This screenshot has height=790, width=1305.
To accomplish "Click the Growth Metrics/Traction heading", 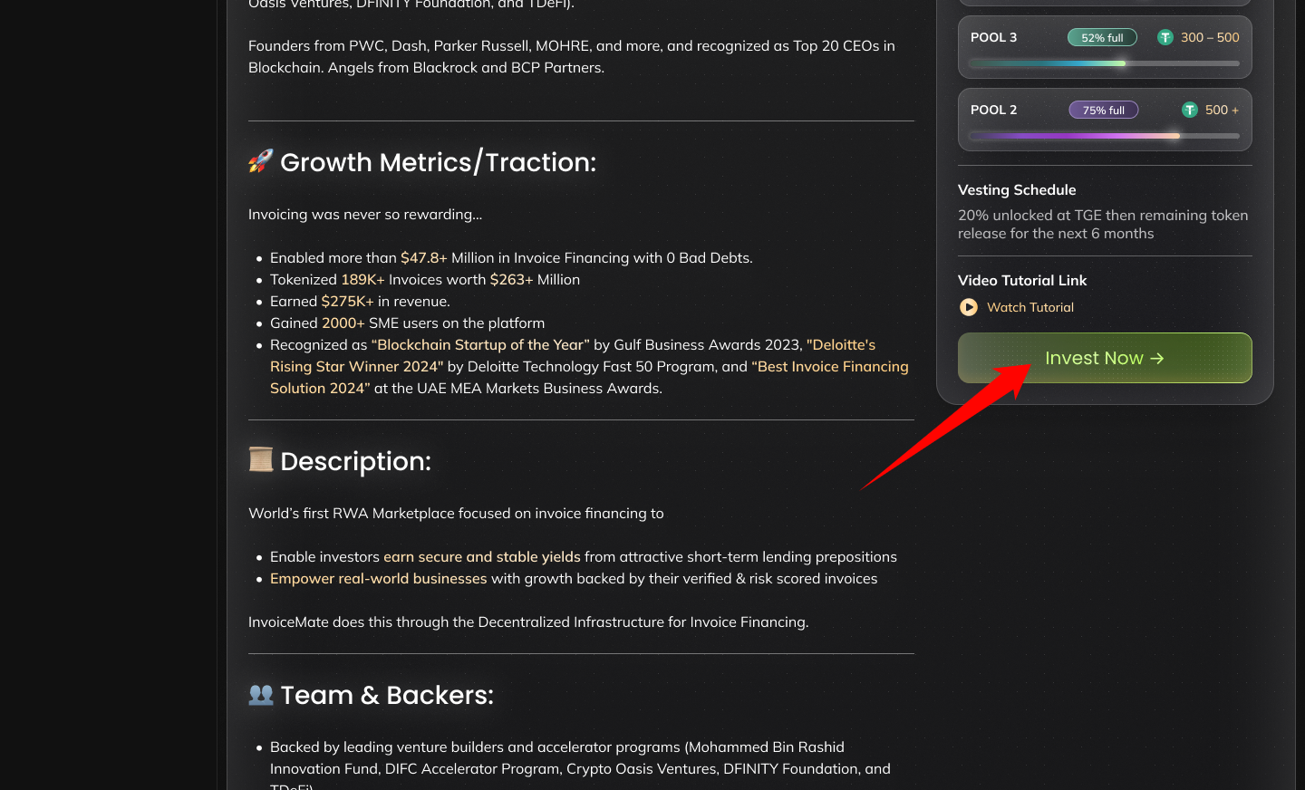I will pyautogui.click(x=438, y=162).
